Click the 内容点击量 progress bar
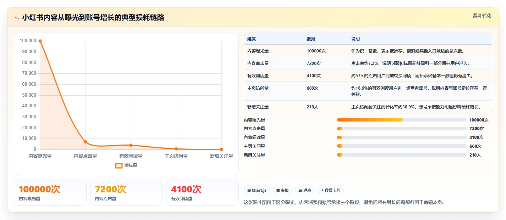This screenshot has height=220, width=506. click(x=402, y=129)
